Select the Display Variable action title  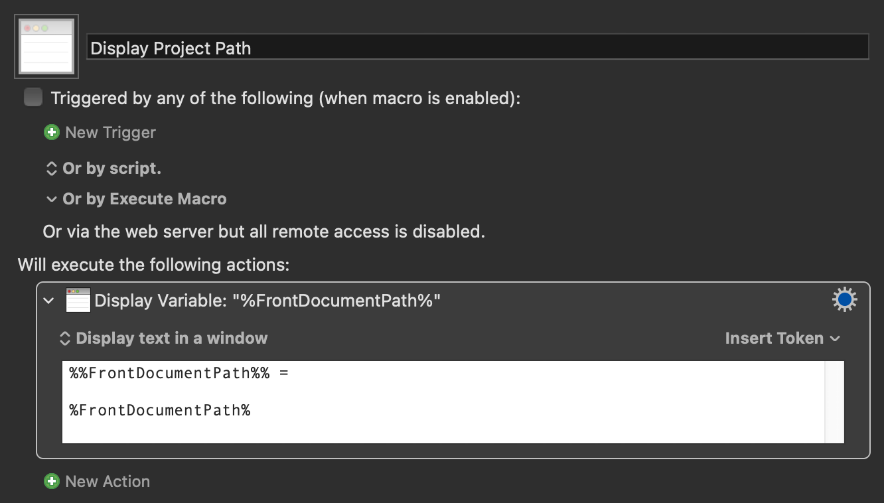[267, 301]
